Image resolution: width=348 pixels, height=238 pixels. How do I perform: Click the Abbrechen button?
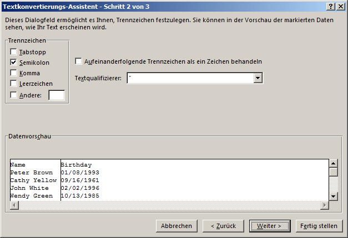coord(176,226)
